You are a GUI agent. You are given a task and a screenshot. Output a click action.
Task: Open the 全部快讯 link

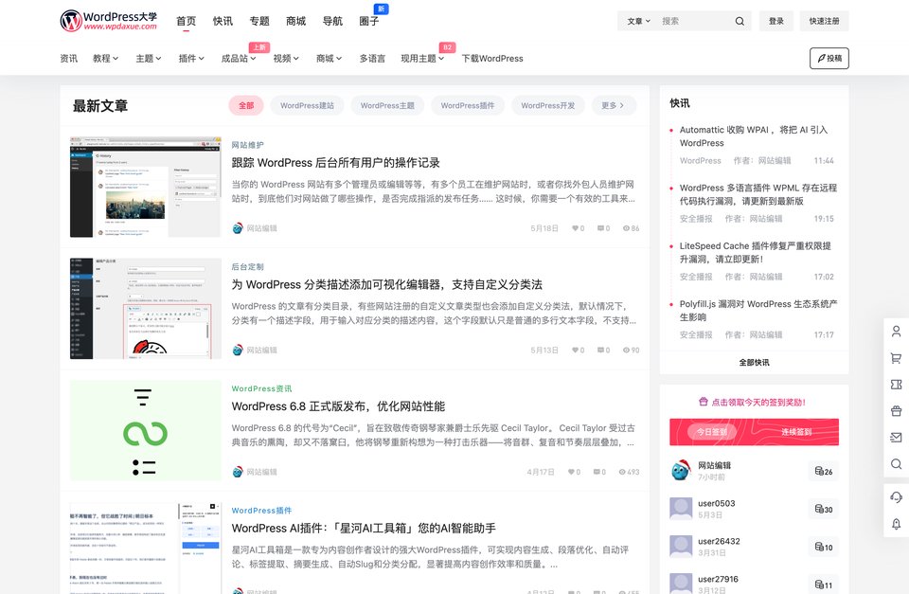[754, 362]
